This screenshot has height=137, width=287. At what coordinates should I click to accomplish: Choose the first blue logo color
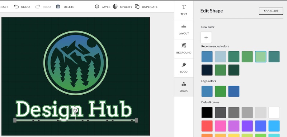click(207, 91)
